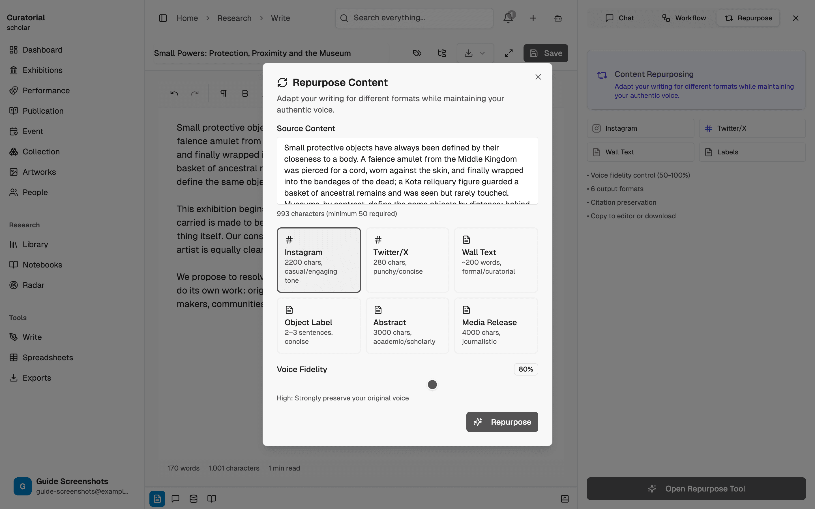The height and width of the screenshot is (509, 815).
Task: Select the Instagram format card
Action: [x=319, y=260]
